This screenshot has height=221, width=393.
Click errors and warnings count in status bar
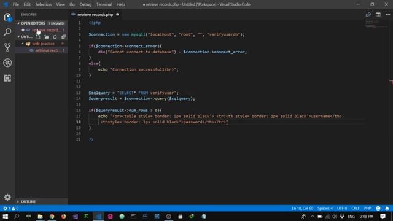(11, 208)
